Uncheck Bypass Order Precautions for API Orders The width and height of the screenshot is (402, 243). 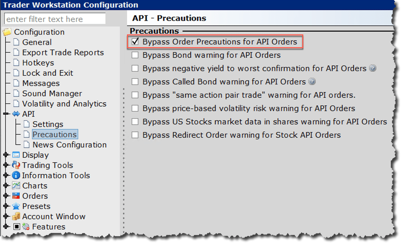click(x=135, y=42)
